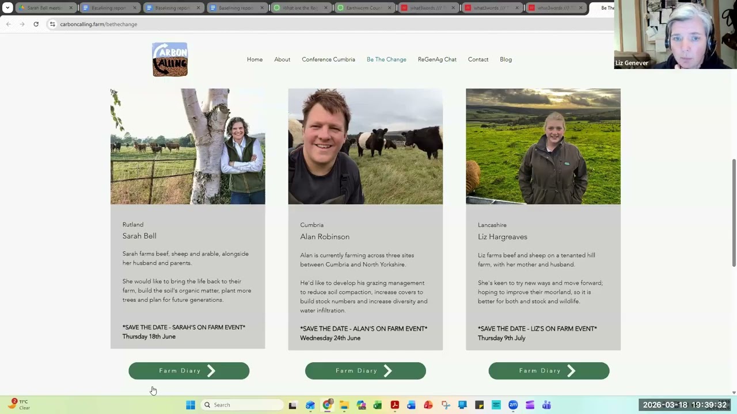This screenshot has height=414, width=737.
Task: Click the Rutland county label
Action: coord(133,224)
